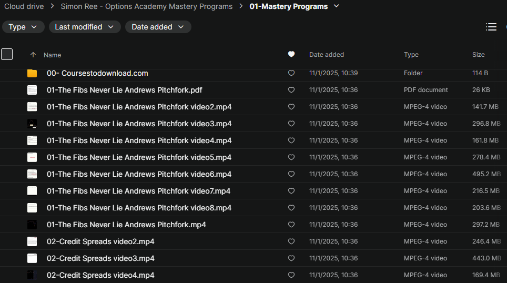Favorite the Andrews Pitchfork video3.mp4 file

tap(291, 124)
